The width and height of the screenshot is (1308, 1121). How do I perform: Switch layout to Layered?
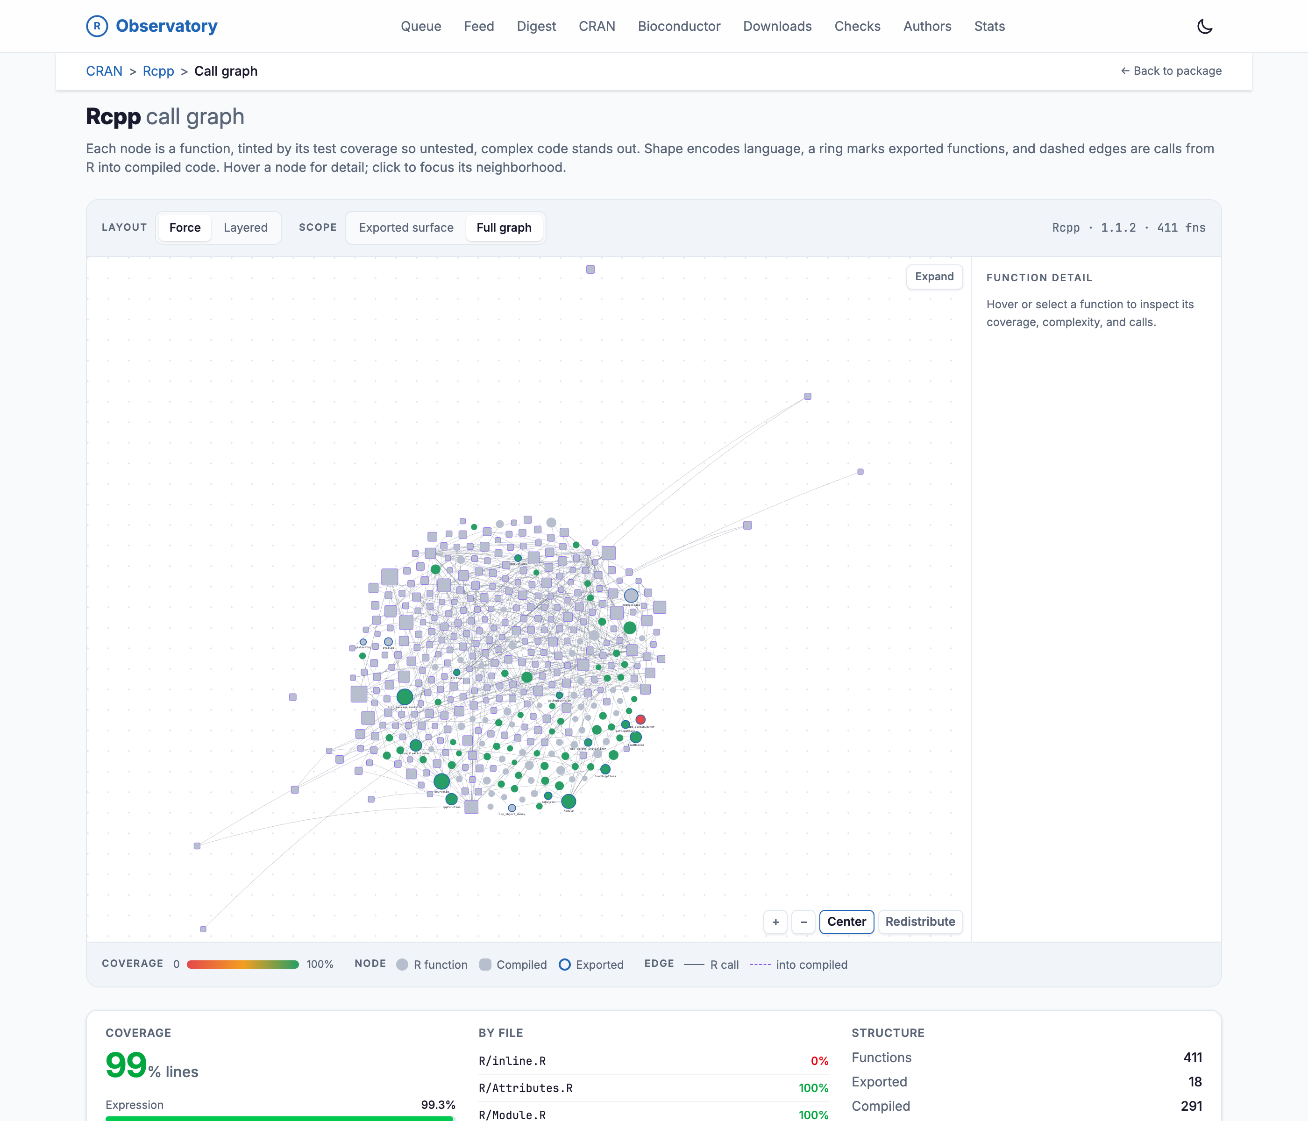pos(246,227)
